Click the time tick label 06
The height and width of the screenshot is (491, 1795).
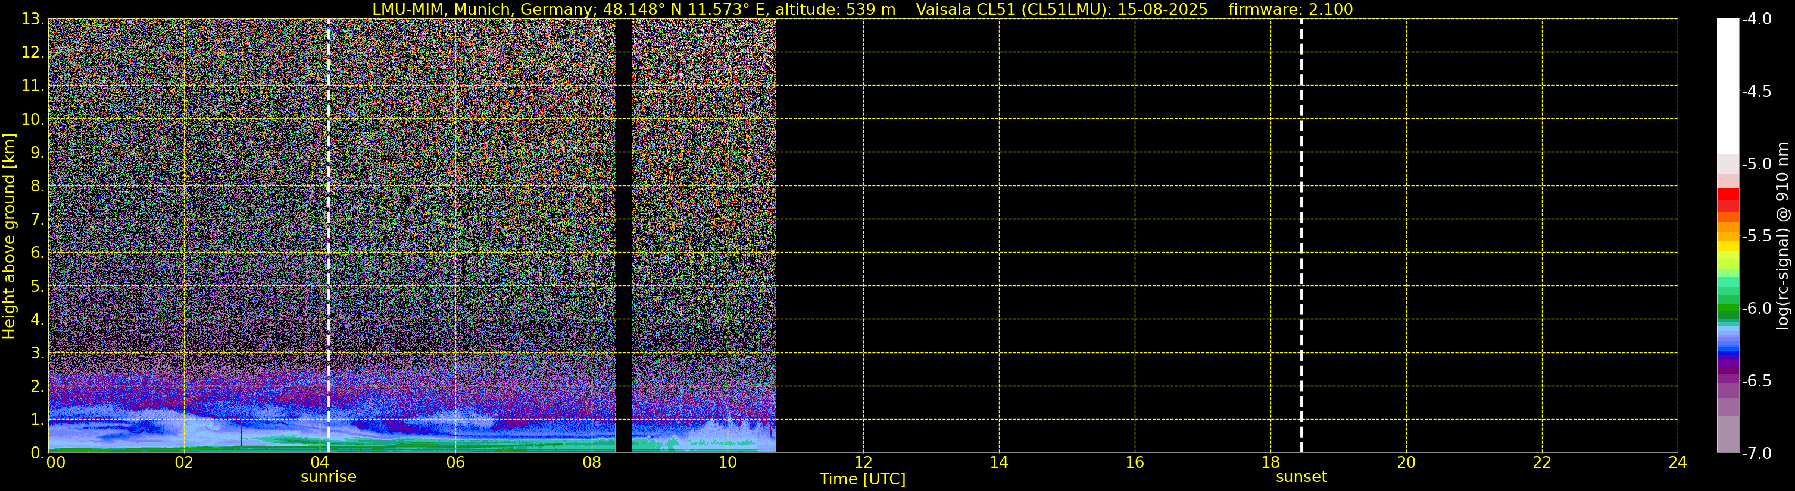click(455, 462)
